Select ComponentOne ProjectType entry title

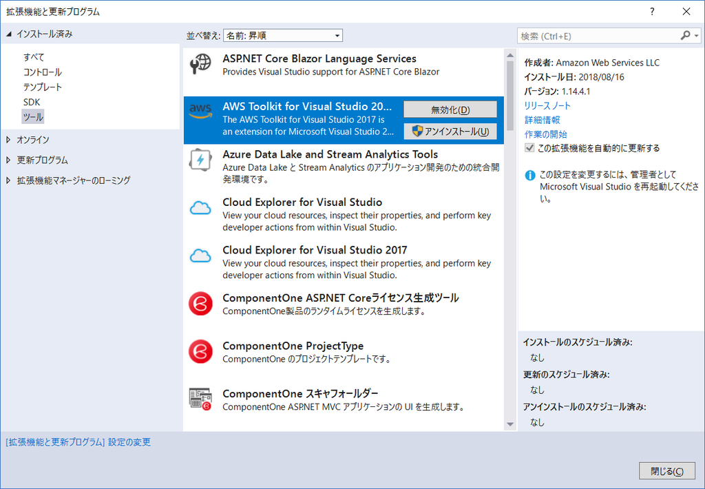[293, 346]
